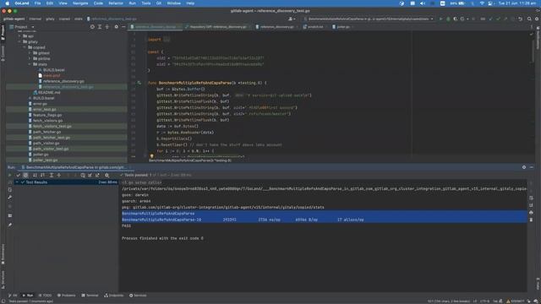Pin tab icon in Run sidebar

coord(9,225)
